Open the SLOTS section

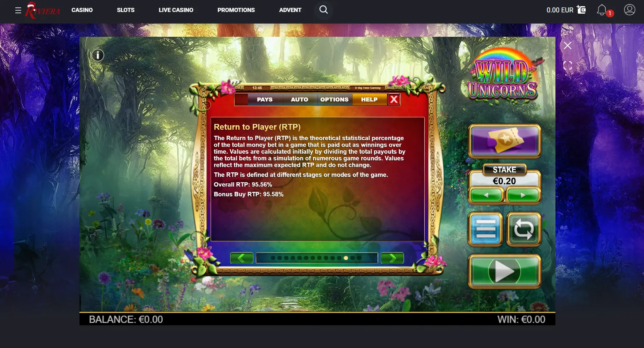click(x=126, y=10)
